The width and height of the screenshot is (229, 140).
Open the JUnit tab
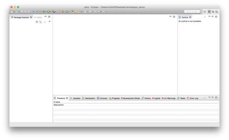38,18
